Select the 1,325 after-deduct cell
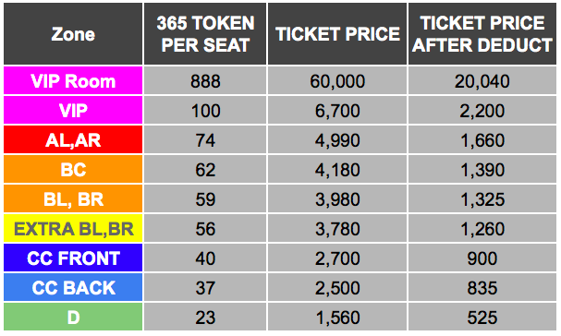This screenshot has height=336, width=561. tap(482, 199)
